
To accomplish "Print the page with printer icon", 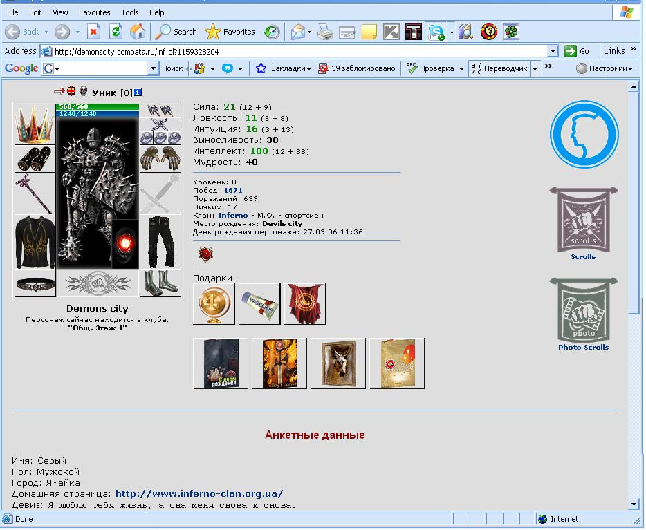I will pos(325,32).
